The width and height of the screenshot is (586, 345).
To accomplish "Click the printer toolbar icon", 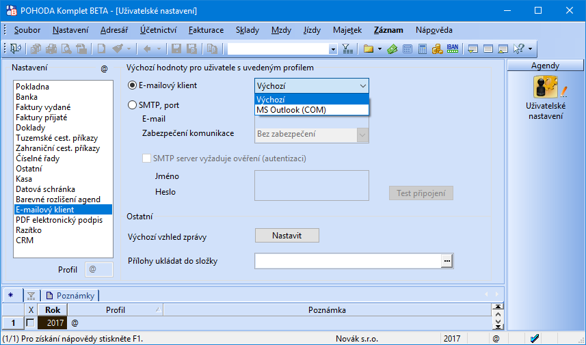I will click(51, 49).
